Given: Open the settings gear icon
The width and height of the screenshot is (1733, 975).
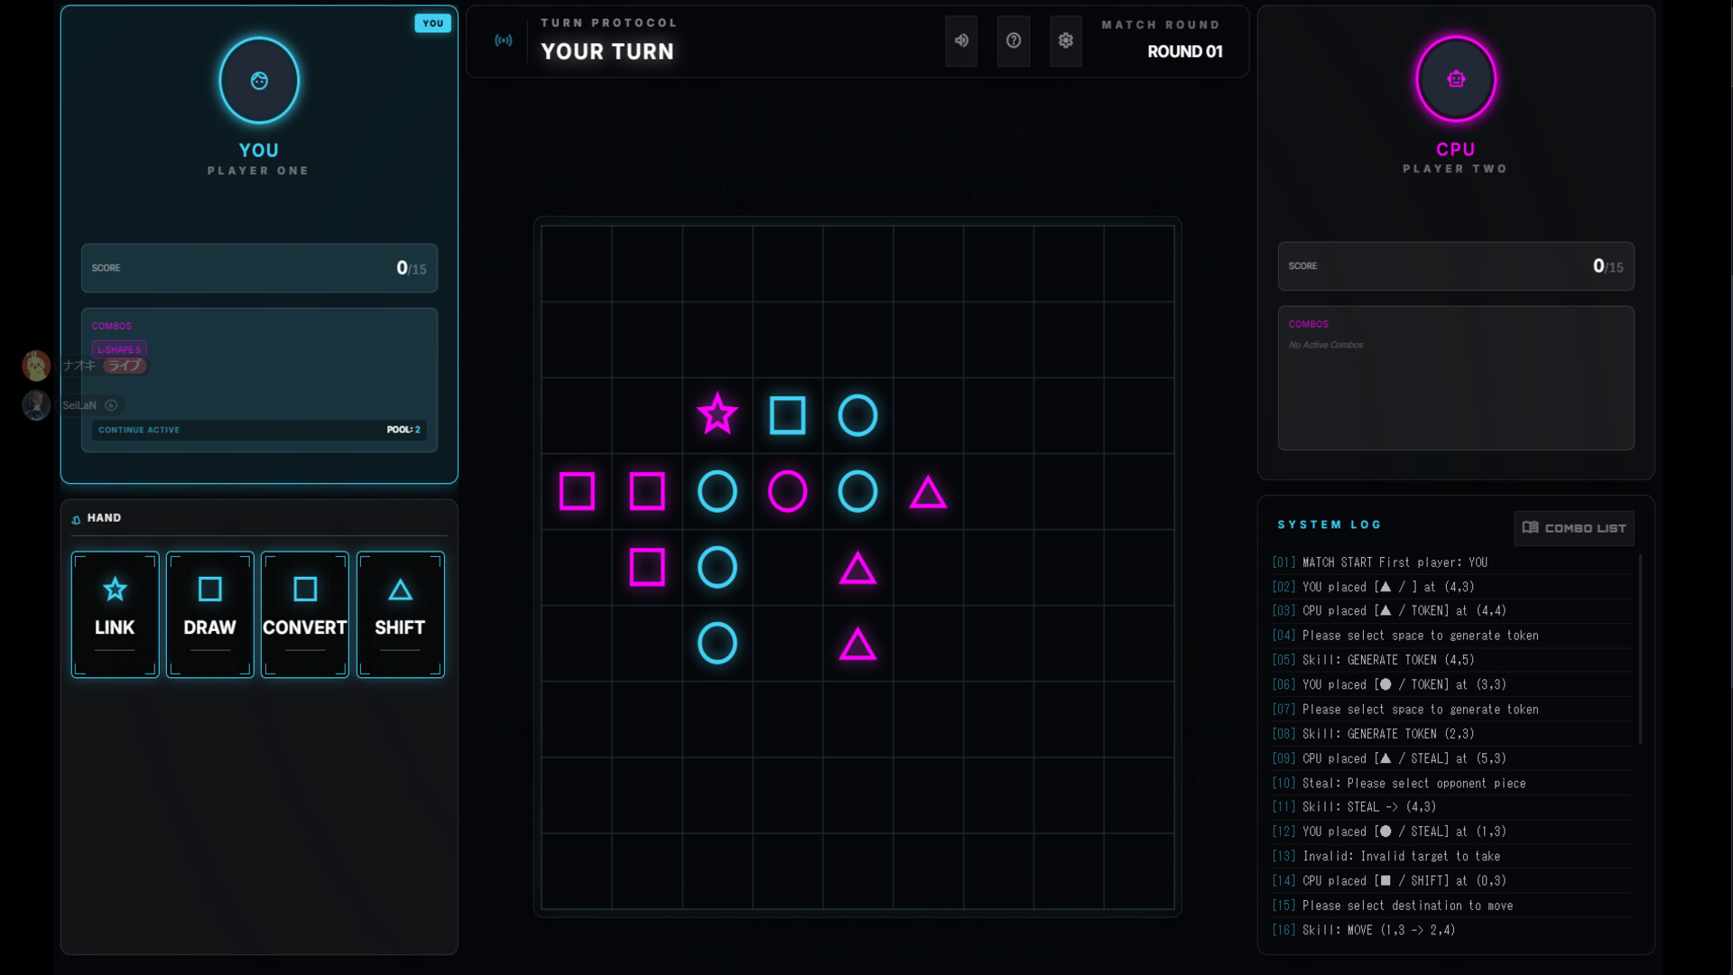Looking at the screenshot, I should click(x=1066, y=41).
